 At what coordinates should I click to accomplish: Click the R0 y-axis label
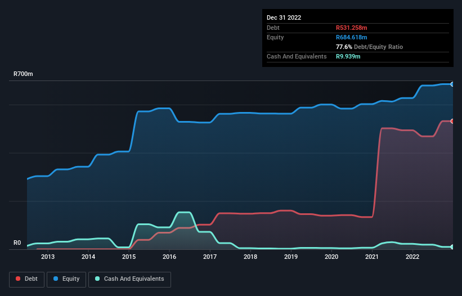[17, 243]
